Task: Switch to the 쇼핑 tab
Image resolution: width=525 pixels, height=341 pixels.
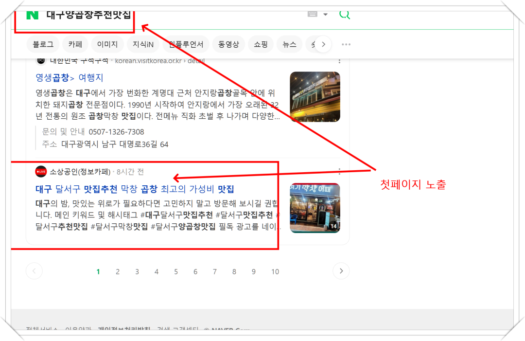Action: coord(261,44)
